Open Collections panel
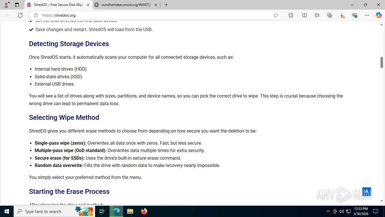The width and height of the screenshot is (385, 217). click(330, 15)
